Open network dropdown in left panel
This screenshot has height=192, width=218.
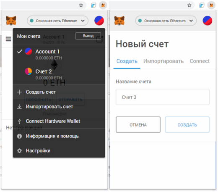(57, 21)
